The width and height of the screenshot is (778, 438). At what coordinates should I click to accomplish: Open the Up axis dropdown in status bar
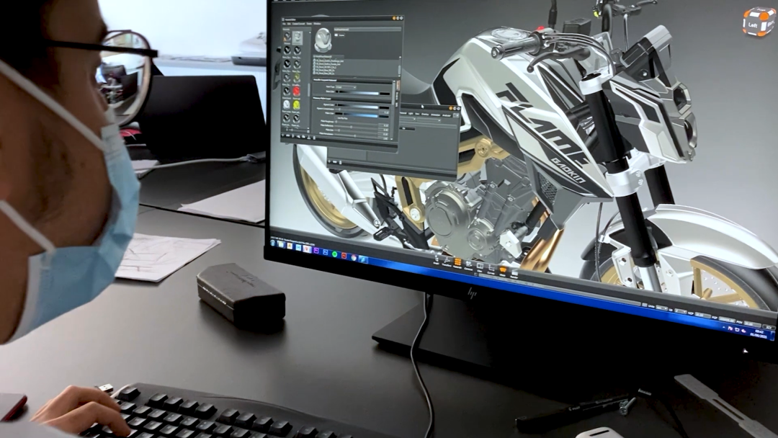pyautogui.click(x=680, y=311)
